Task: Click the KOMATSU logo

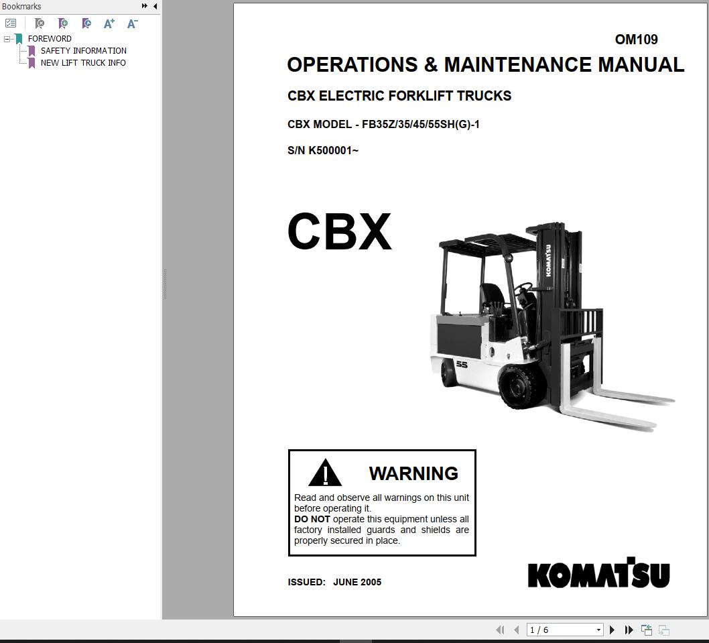Action: [x=598, y=573]
